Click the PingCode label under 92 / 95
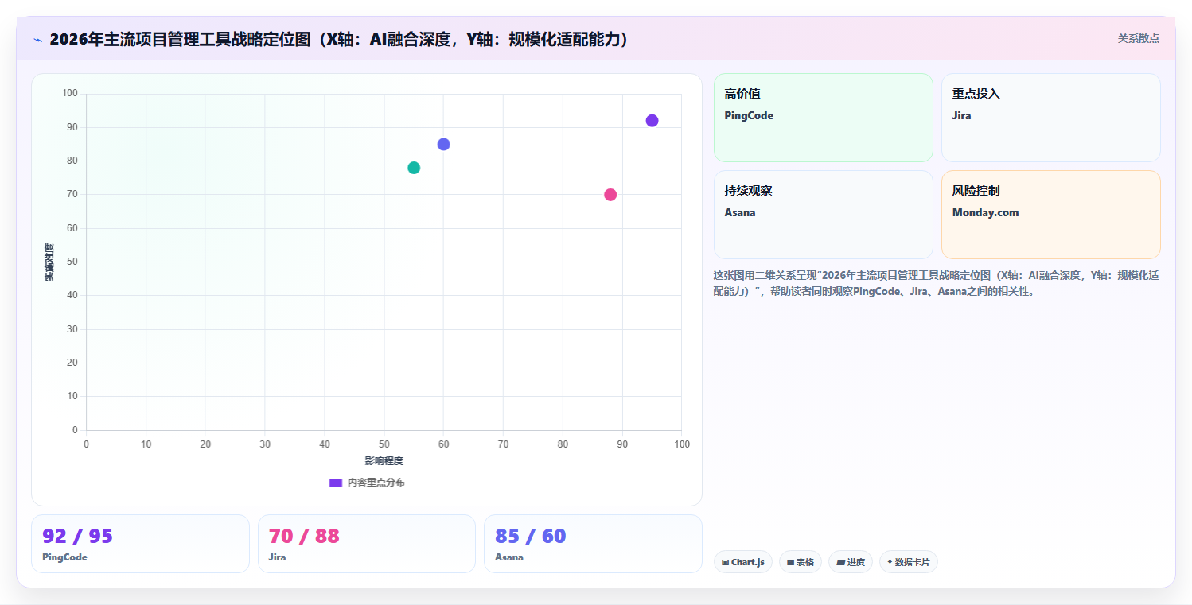This screenshot has height=605, width=1192. tap(64, 557)
